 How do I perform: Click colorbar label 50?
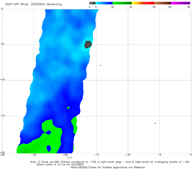pos(154,7)
